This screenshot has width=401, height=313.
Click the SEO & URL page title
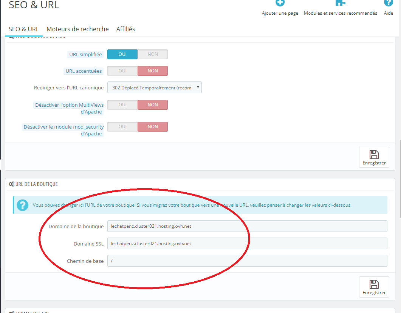pos(34,5)
